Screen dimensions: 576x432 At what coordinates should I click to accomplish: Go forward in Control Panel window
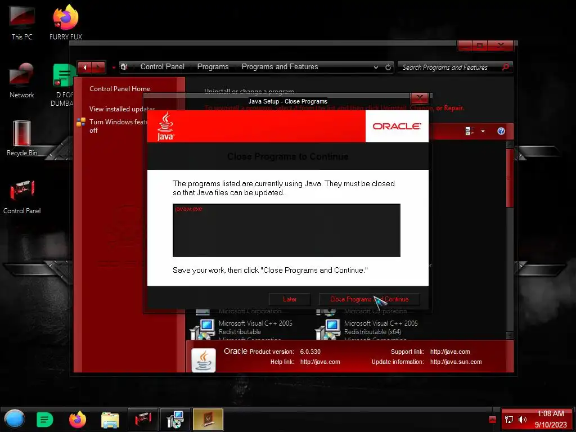pyautogui.click(x=98, y=67)
